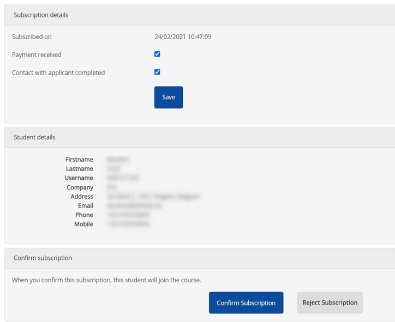Click the Company field label
395x322 pixels.
[x=80, y=187]
